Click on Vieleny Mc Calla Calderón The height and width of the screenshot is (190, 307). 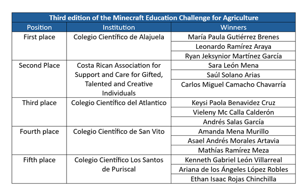point(233,112)
